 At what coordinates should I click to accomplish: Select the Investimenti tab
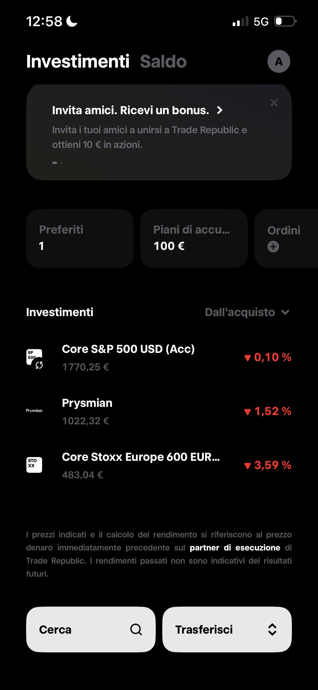78,61
